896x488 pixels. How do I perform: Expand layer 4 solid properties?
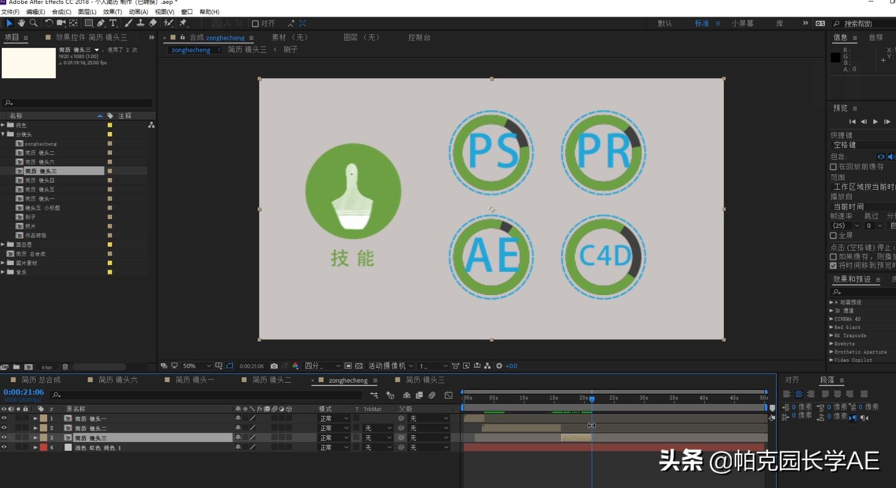point(36,447)
